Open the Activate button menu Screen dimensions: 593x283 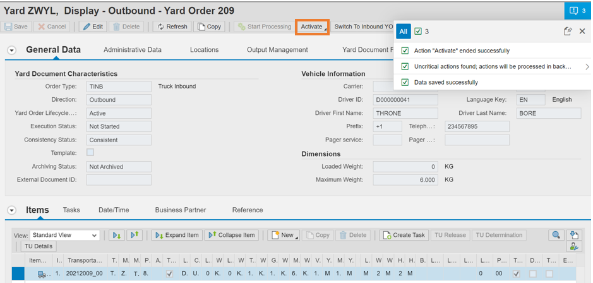click(x=313, y=27)
